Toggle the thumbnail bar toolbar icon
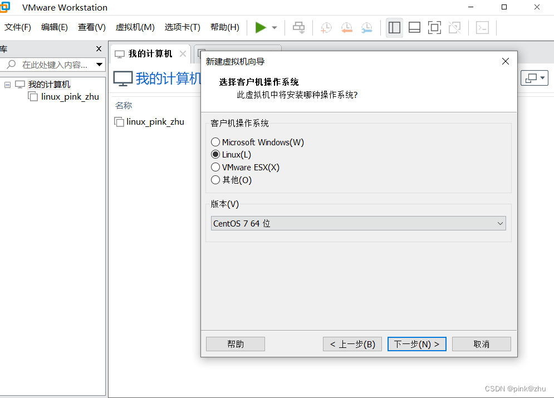The height and width of the screenshot is (398, 554). [414, 27]
